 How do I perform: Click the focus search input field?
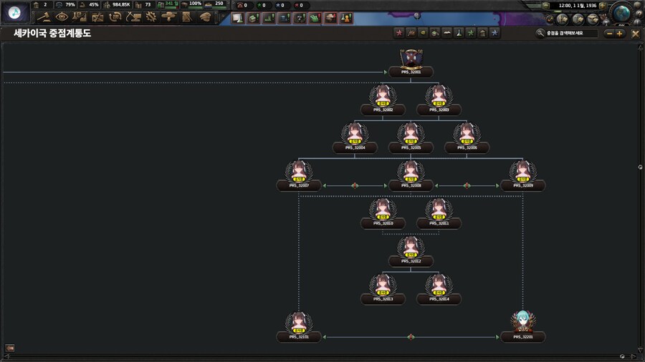click(x=570, y=33)
